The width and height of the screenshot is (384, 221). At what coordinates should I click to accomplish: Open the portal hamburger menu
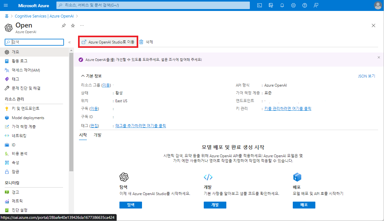pyautogui.click(x=6, y=5)
